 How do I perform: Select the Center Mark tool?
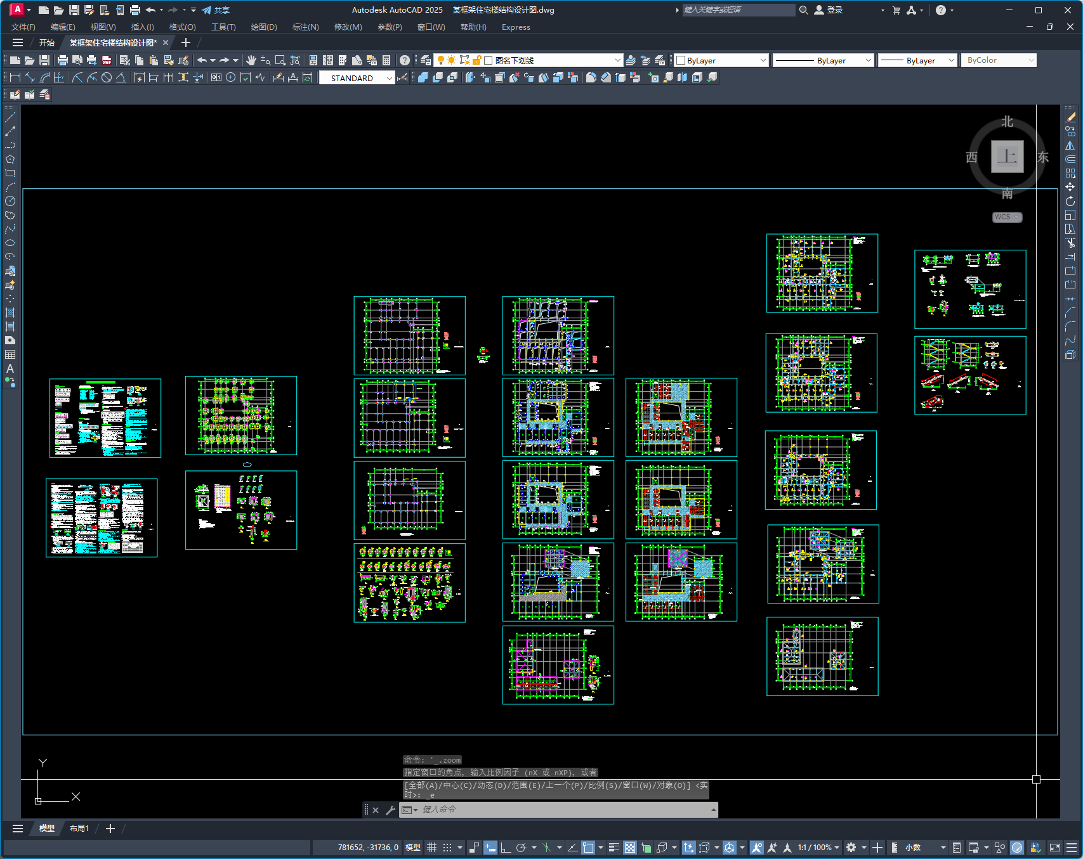[x=231, y=77]
